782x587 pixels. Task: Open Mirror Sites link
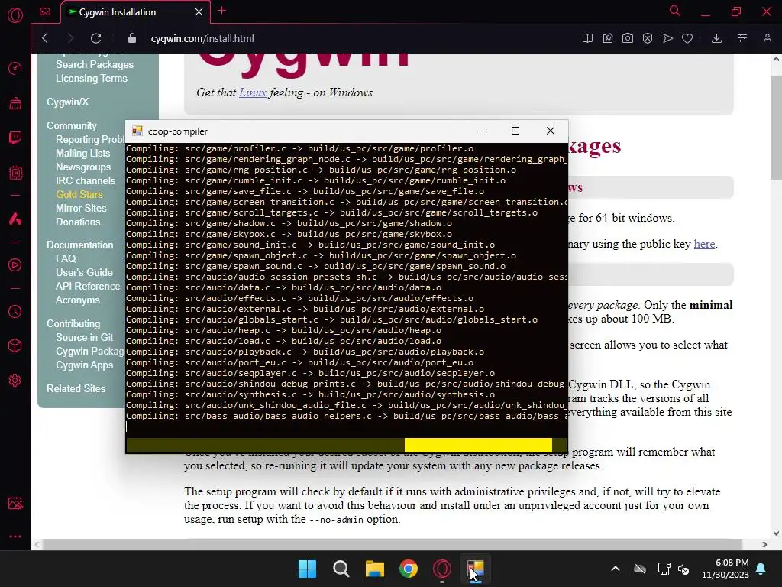click(81, 208)
